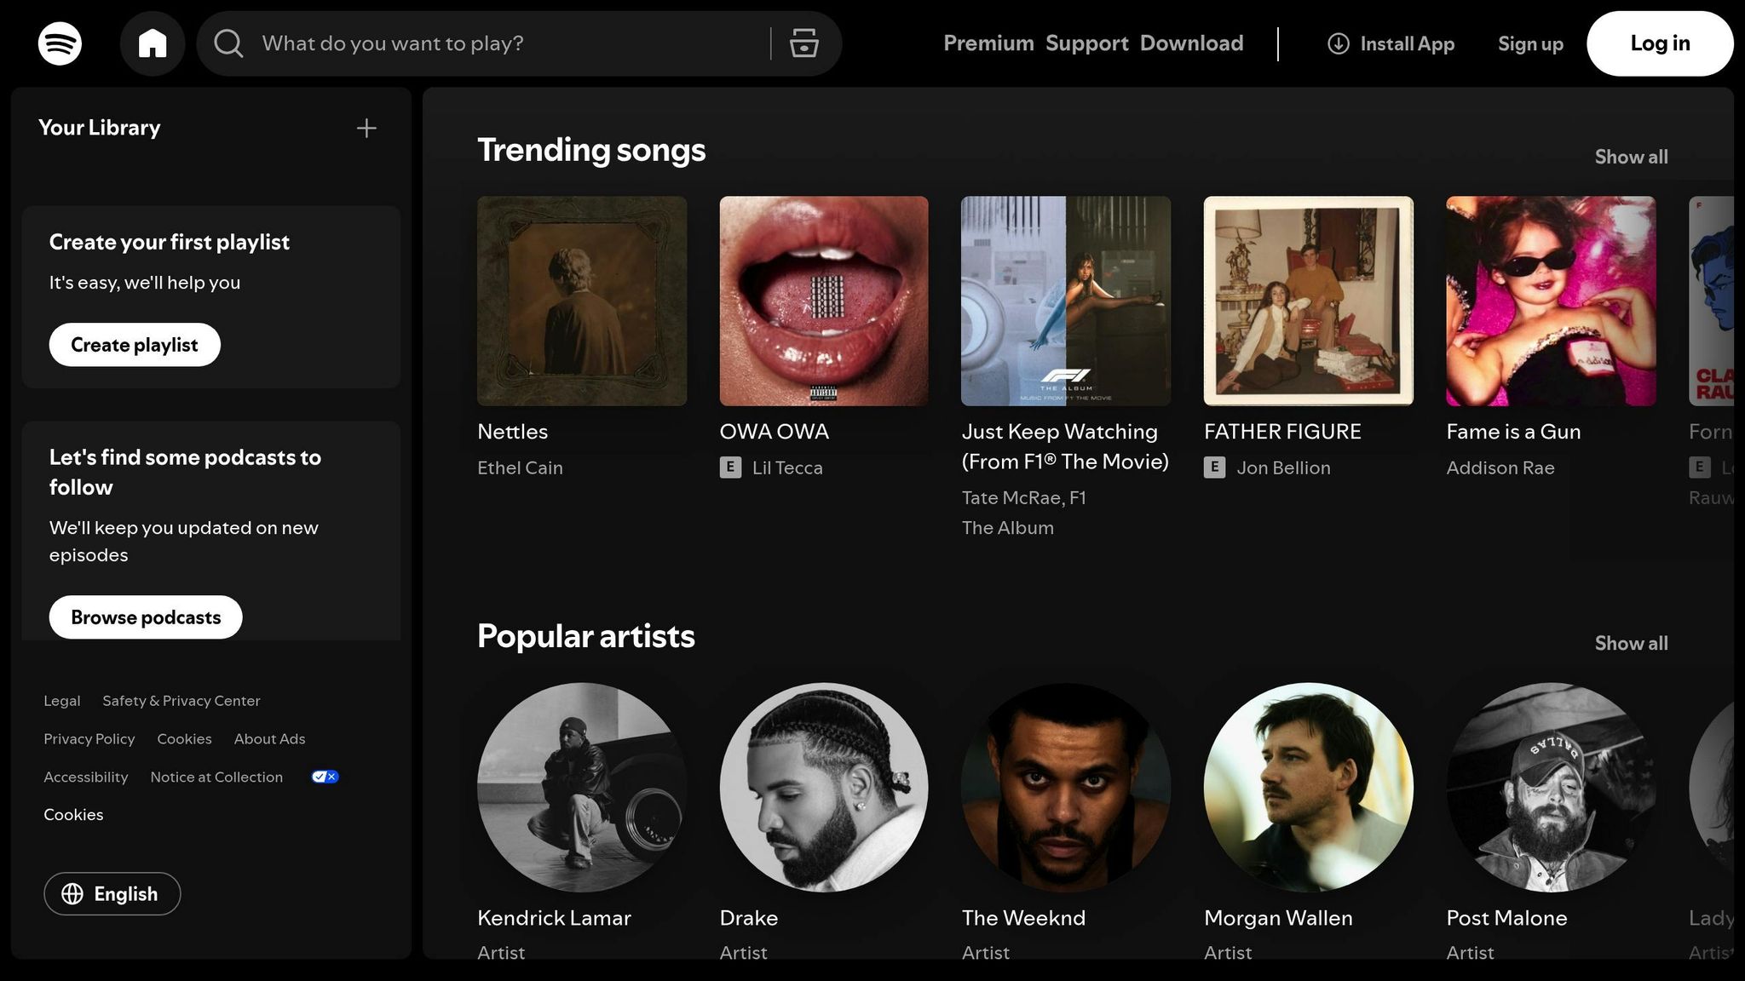Click the Install App download icon
This screenshot has height=981, width=1745.
(1339, 43)
